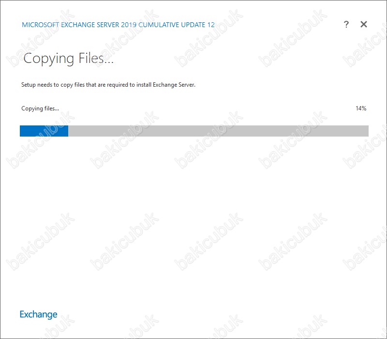Click the 14% progress value
The height and width of the screenshot is (339, 387).
point(360,108)
